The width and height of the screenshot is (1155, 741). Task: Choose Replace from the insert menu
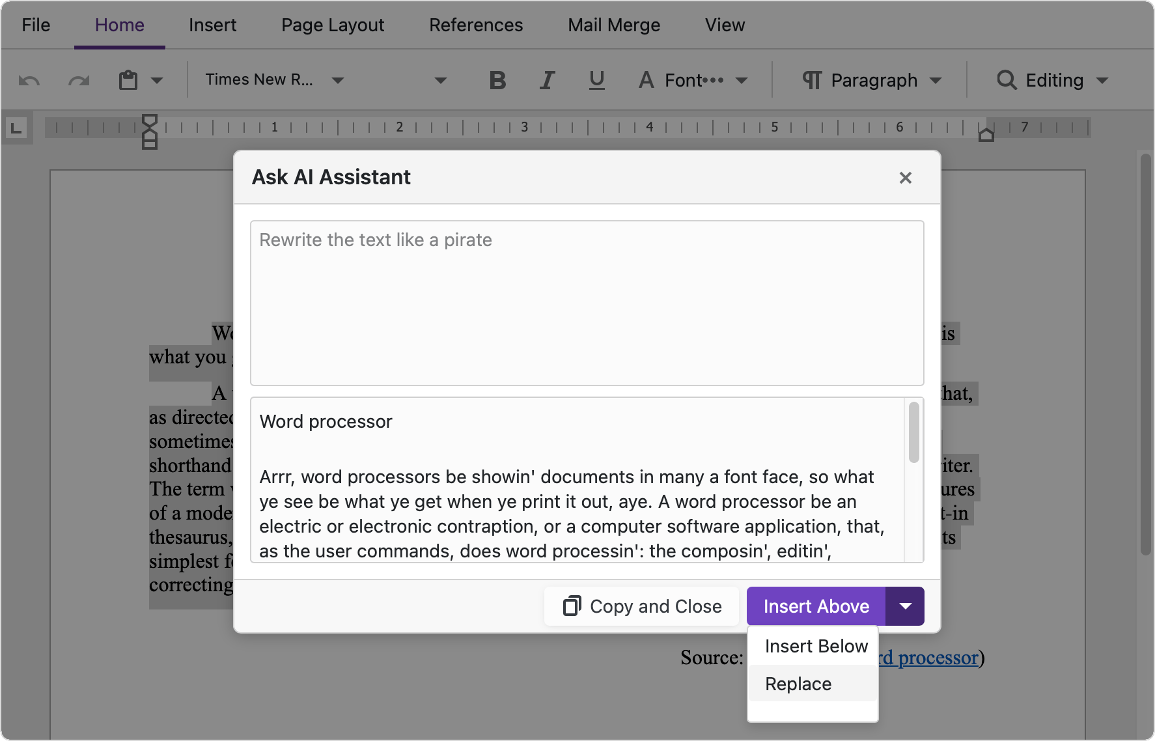[x=798, y=684]
